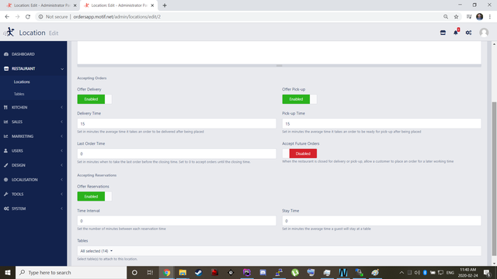
Task: Expand the Localisation menu chevron
Action: tap(62, 180)
